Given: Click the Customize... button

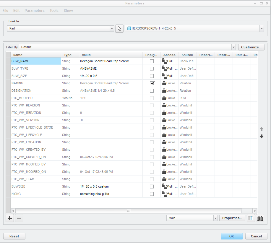Looking at the screenshot, I should [251, 47].
